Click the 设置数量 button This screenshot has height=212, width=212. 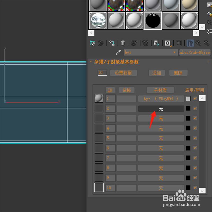click(x=123, y=73)
